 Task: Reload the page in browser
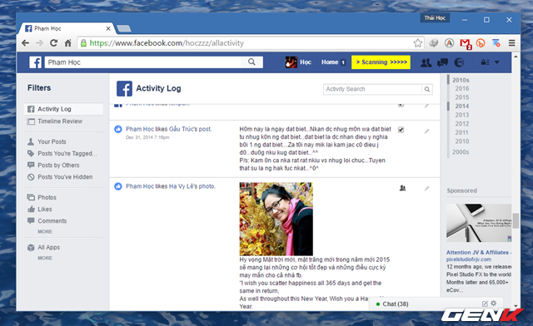pos(53,43)
